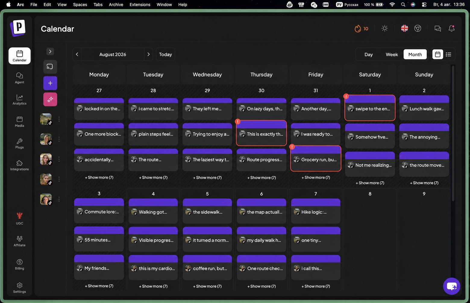
Task: Open the Calendar page in the sidebar
Action: pyautogui.click(x=19, y=56)
